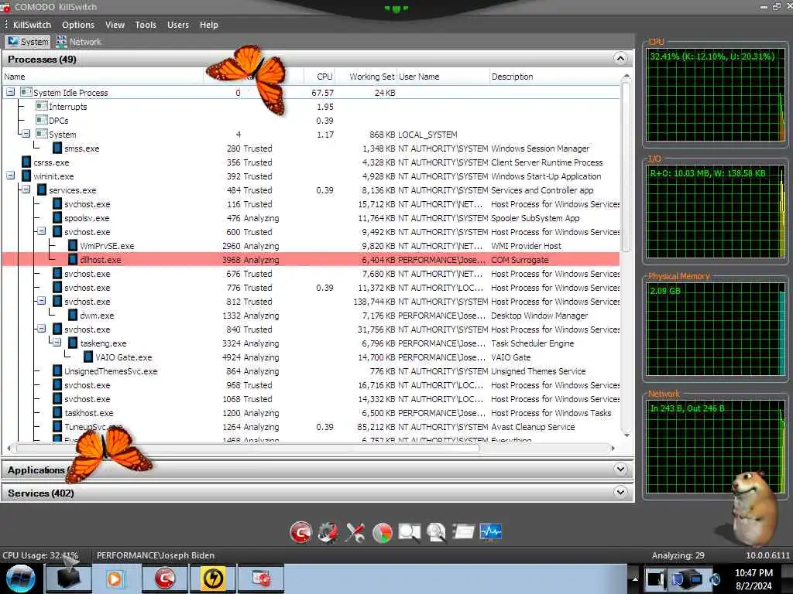This screenshot has width=793, height=594.
Task: Sort by the User Name column header
Action: (443, 77)
